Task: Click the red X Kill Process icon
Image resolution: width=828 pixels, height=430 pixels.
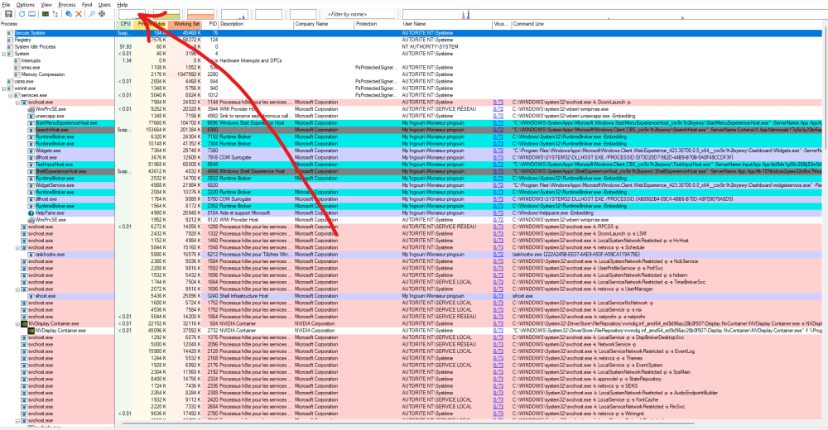Action: click(79, 14)
